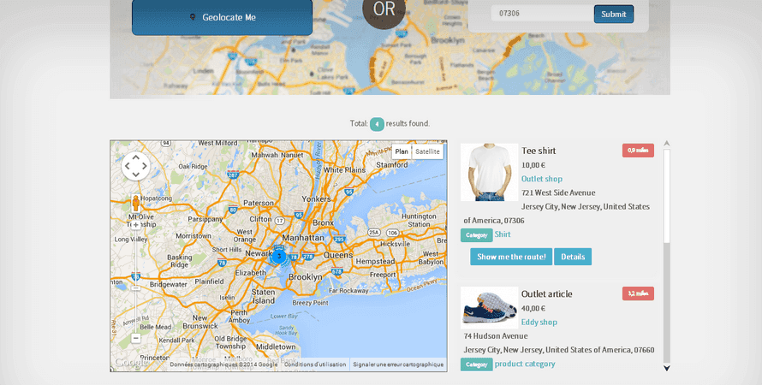Click the Geolocate Me button

tap(222, 17)
